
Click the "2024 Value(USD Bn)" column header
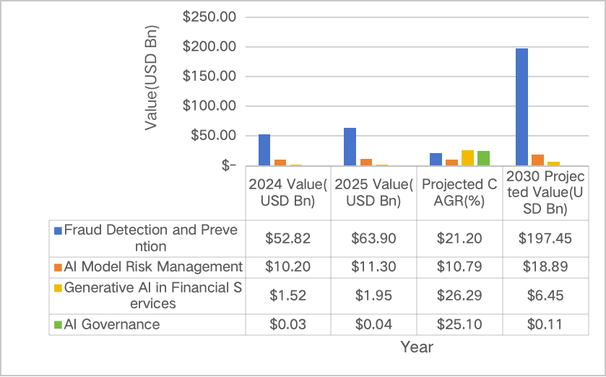[x=289, y=192]
